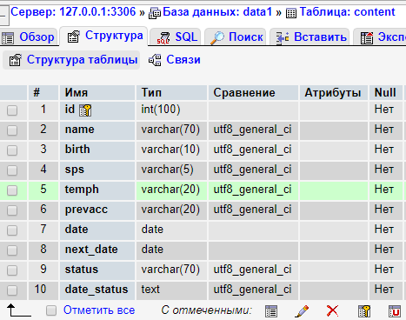Check the name column checkbox
The height and width of the screenshot is (320, 406).
click(x=12, y=130)
